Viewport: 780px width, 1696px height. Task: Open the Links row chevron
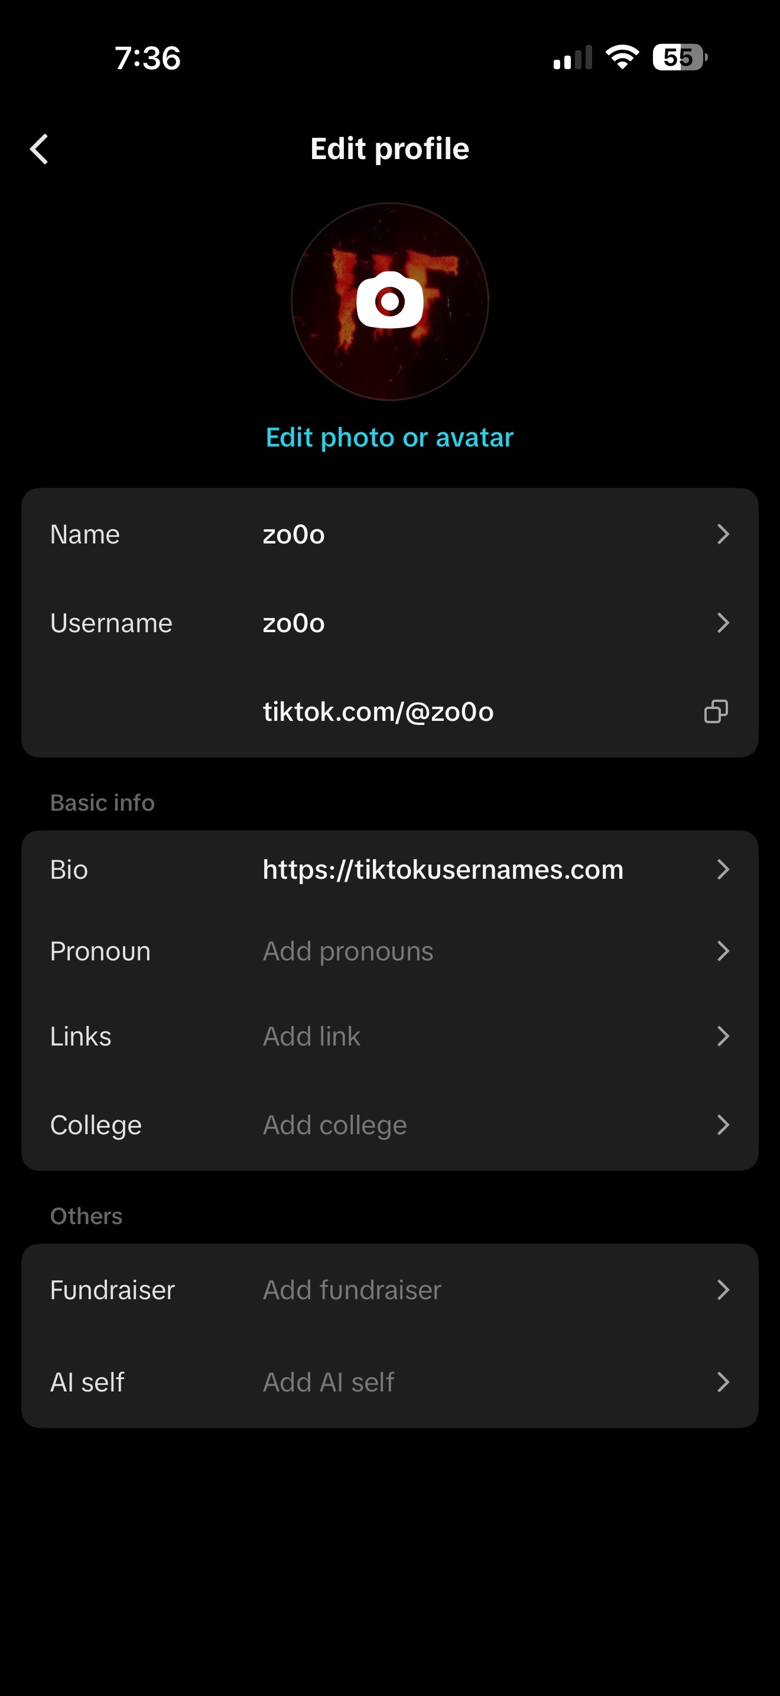point(723,1036)
